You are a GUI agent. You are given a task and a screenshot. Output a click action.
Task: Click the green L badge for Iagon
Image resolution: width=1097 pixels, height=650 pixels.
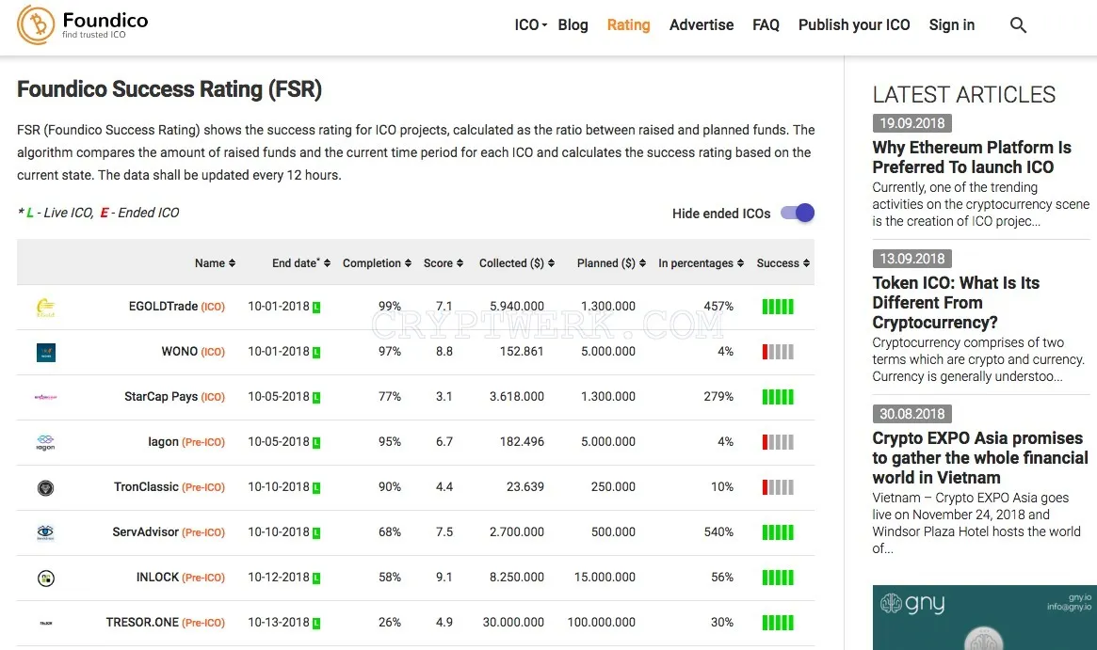coord(316,442)
